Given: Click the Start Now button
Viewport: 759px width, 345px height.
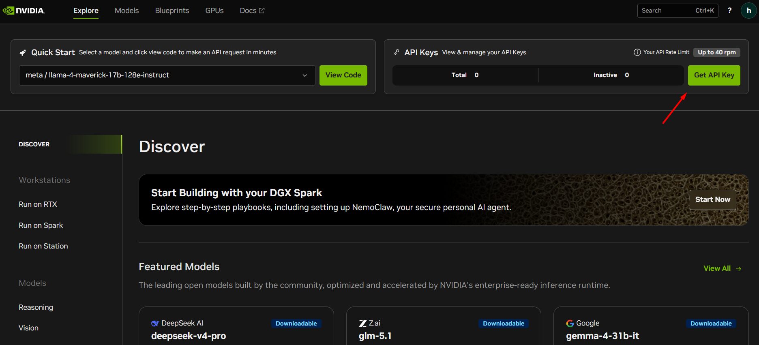Looking at the screenshot, I should (x=713, y=199).
